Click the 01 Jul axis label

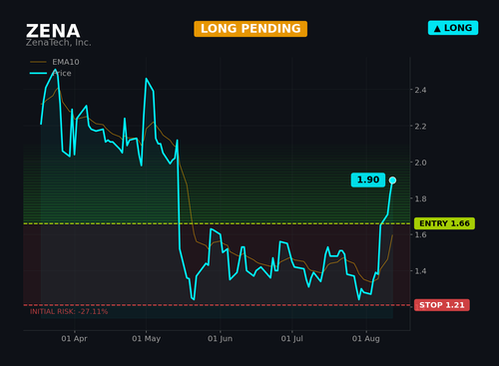coord(291,338)
